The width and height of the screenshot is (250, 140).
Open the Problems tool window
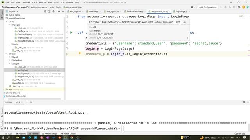coord(21,134)
